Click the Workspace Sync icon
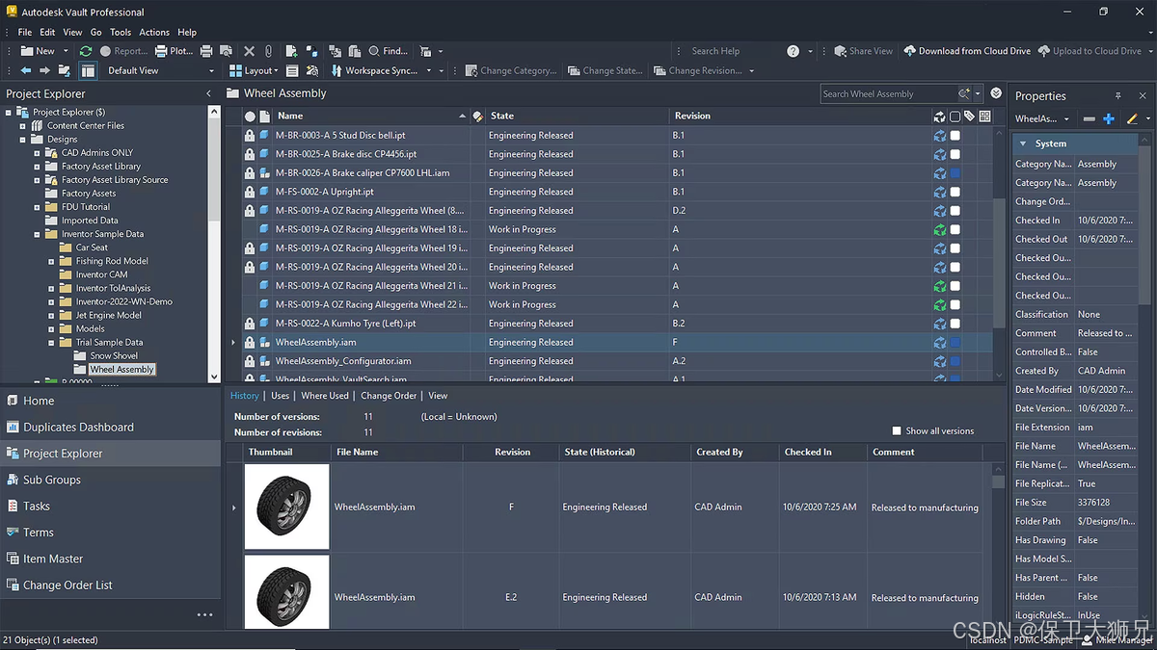1157x650 pixels. (x=336, y=70)
